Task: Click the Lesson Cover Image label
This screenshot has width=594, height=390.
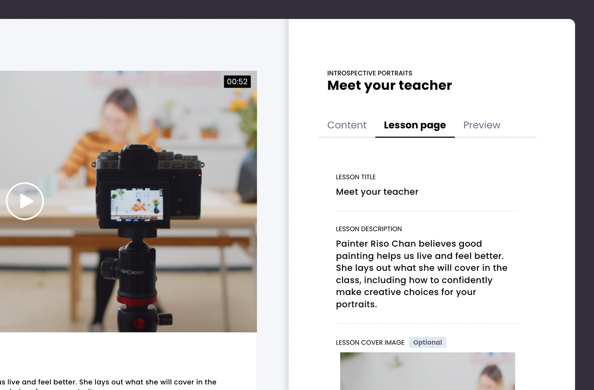Action: 370,342
